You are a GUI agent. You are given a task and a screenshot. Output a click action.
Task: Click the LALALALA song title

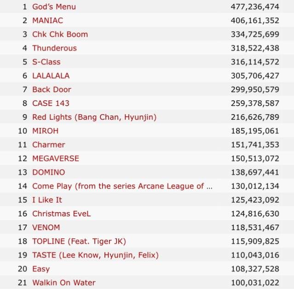click(x=51, y=76)
